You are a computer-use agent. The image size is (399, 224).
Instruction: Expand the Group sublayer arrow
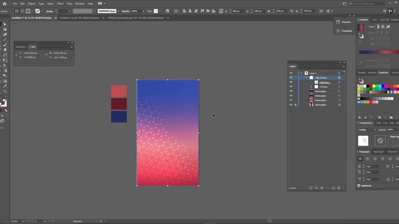pyautogui.click(x=311, y=86)
